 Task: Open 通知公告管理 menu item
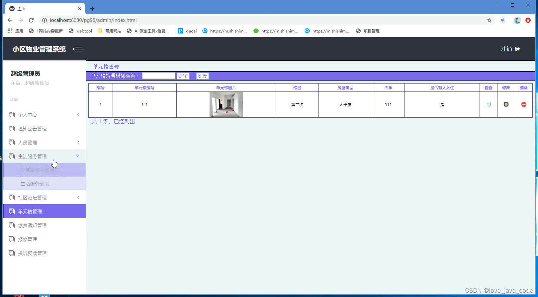click(x=44, y=129)
